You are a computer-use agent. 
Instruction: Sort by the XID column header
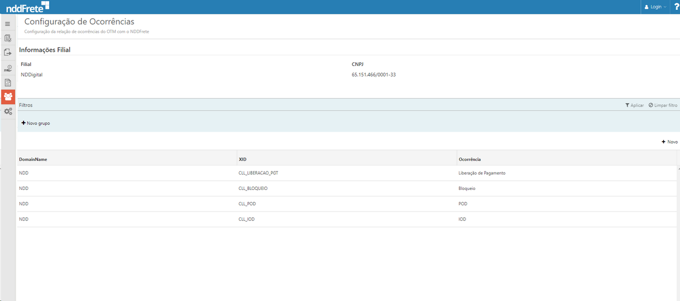click(243, 159)
